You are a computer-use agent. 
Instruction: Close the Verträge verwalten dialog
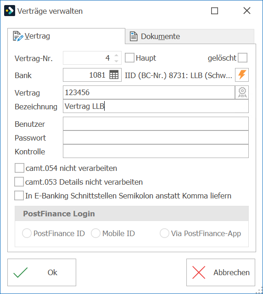click(x=247, y=11)
